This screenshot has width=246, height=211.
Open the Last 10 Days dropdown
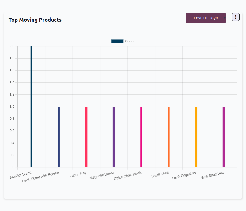[205, 18]
